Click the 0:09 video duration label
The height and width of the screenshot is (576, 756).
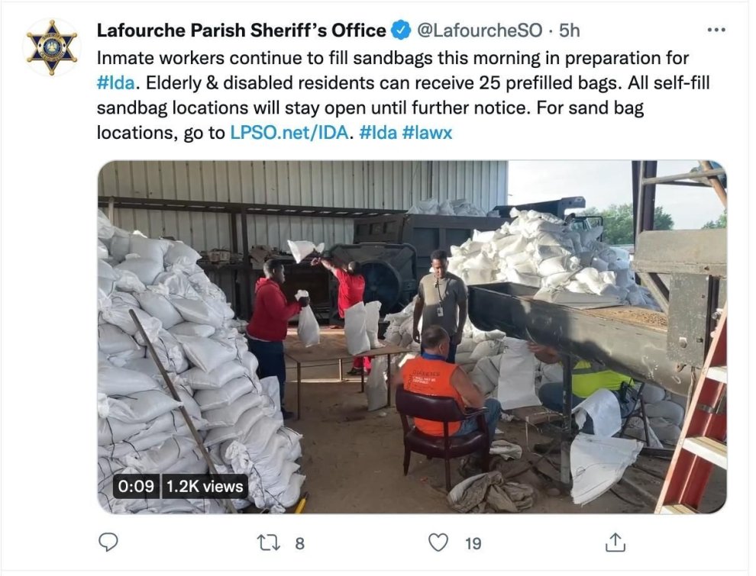click(136, 487)
